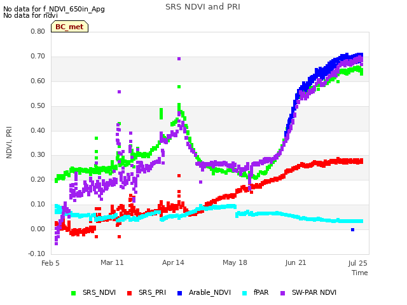Click the 0.00 y-axis tick label
The height and width of the screenshot is (305, 407).
pos(38,229)
